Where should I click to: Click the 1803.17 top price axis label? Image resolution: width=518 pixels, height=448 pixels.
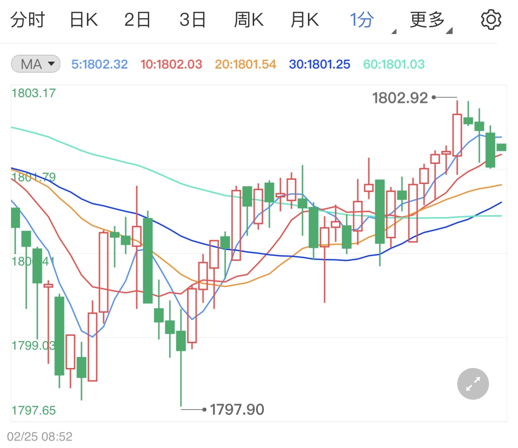click(34, 93)
